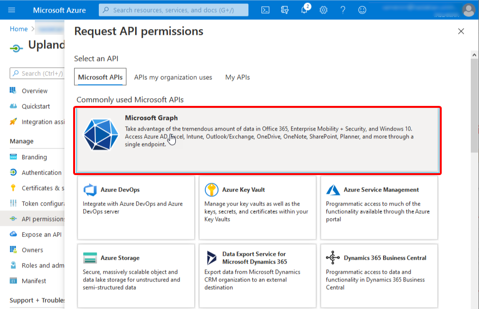Viewport: 479px width, 309px height.
Task: Switch to APIs my organization uses tab
Action: click(173, 77)
